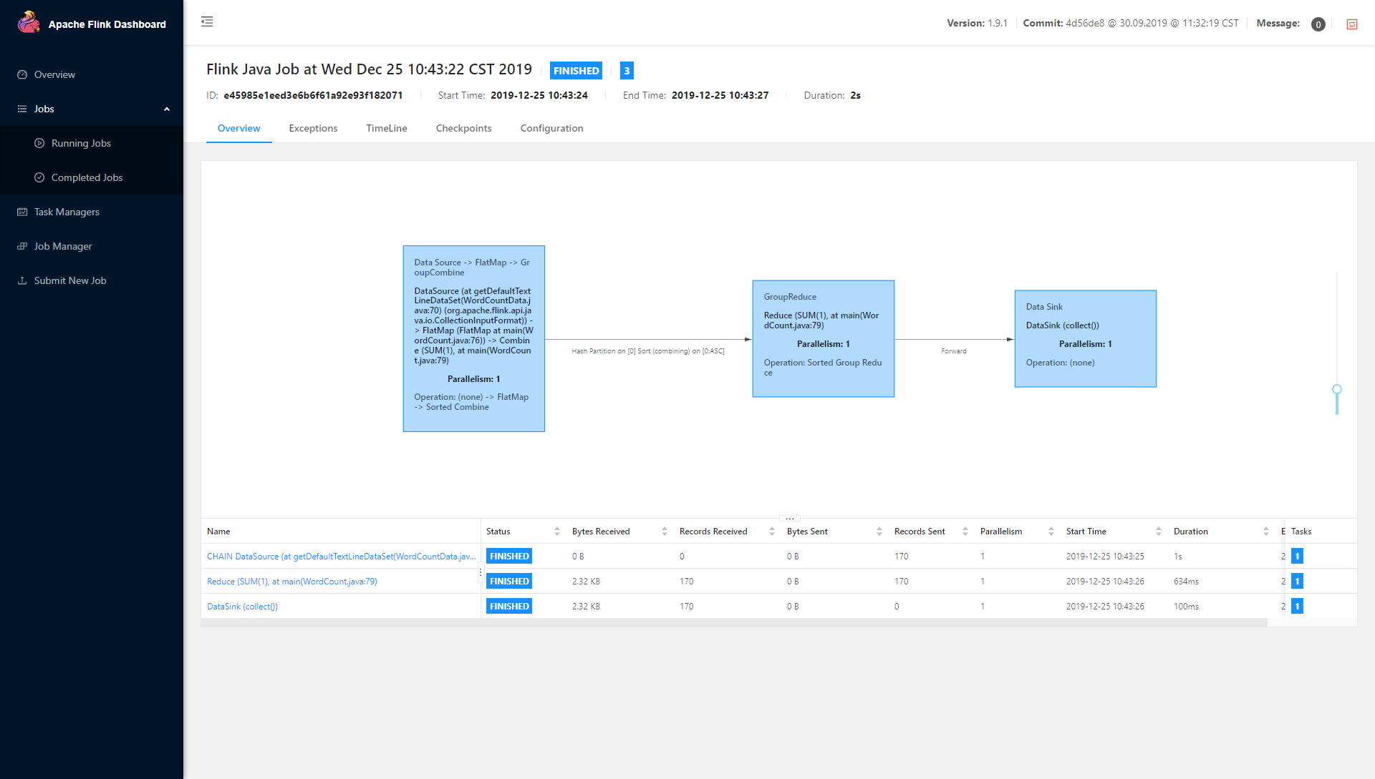Image resolution: width=1375 pixels, height=779 pixels.
Task: Switch to the Checkpoints tab
Action: coord(463,128)
